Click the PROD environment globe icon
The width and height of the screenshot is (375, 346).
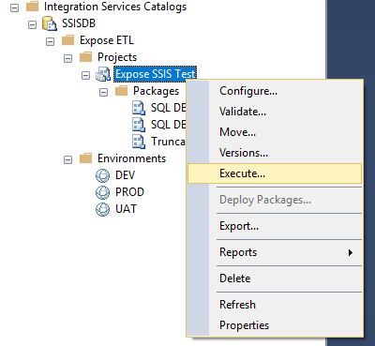(103, 192)
